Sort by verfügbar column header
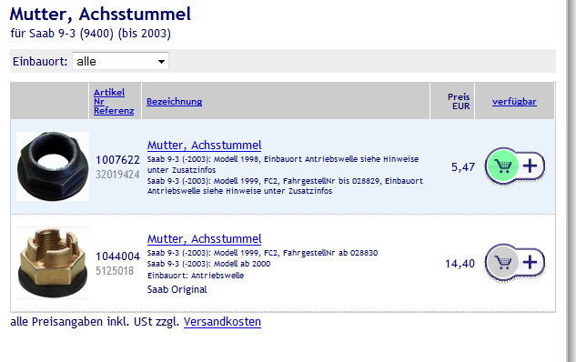The image size is (576, 362). pos(514,101)
